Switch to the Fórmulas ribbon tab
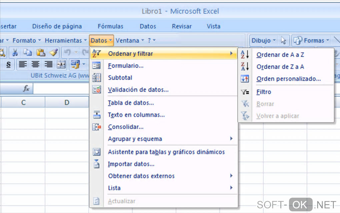The height and width of the screenshot is (213, 340). (x=110, y=26)
